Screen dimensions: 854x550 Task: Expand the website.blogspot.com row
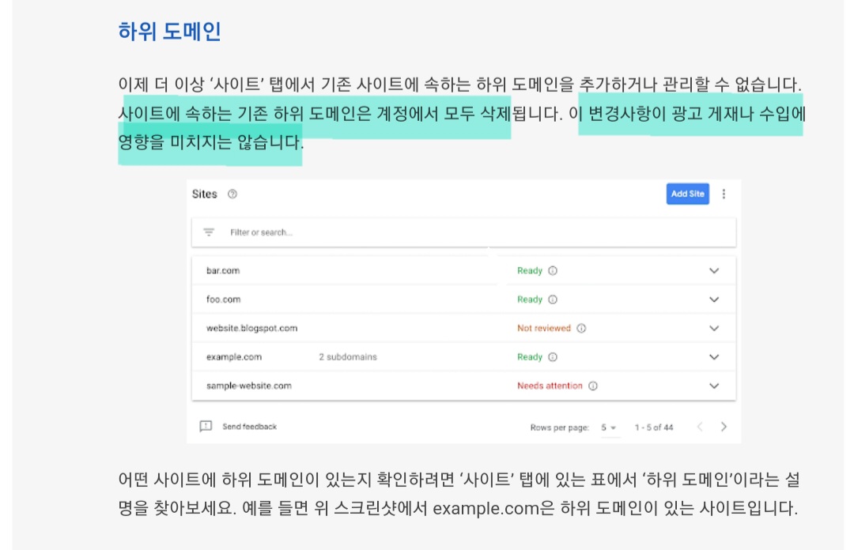tap(714, 328)
